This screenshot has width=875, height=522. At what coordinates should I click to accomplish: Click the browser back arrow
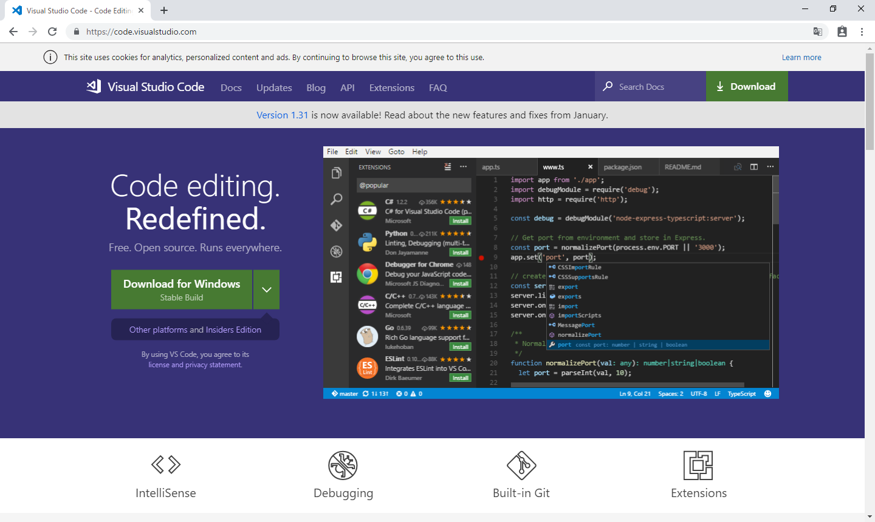point(13,32)
